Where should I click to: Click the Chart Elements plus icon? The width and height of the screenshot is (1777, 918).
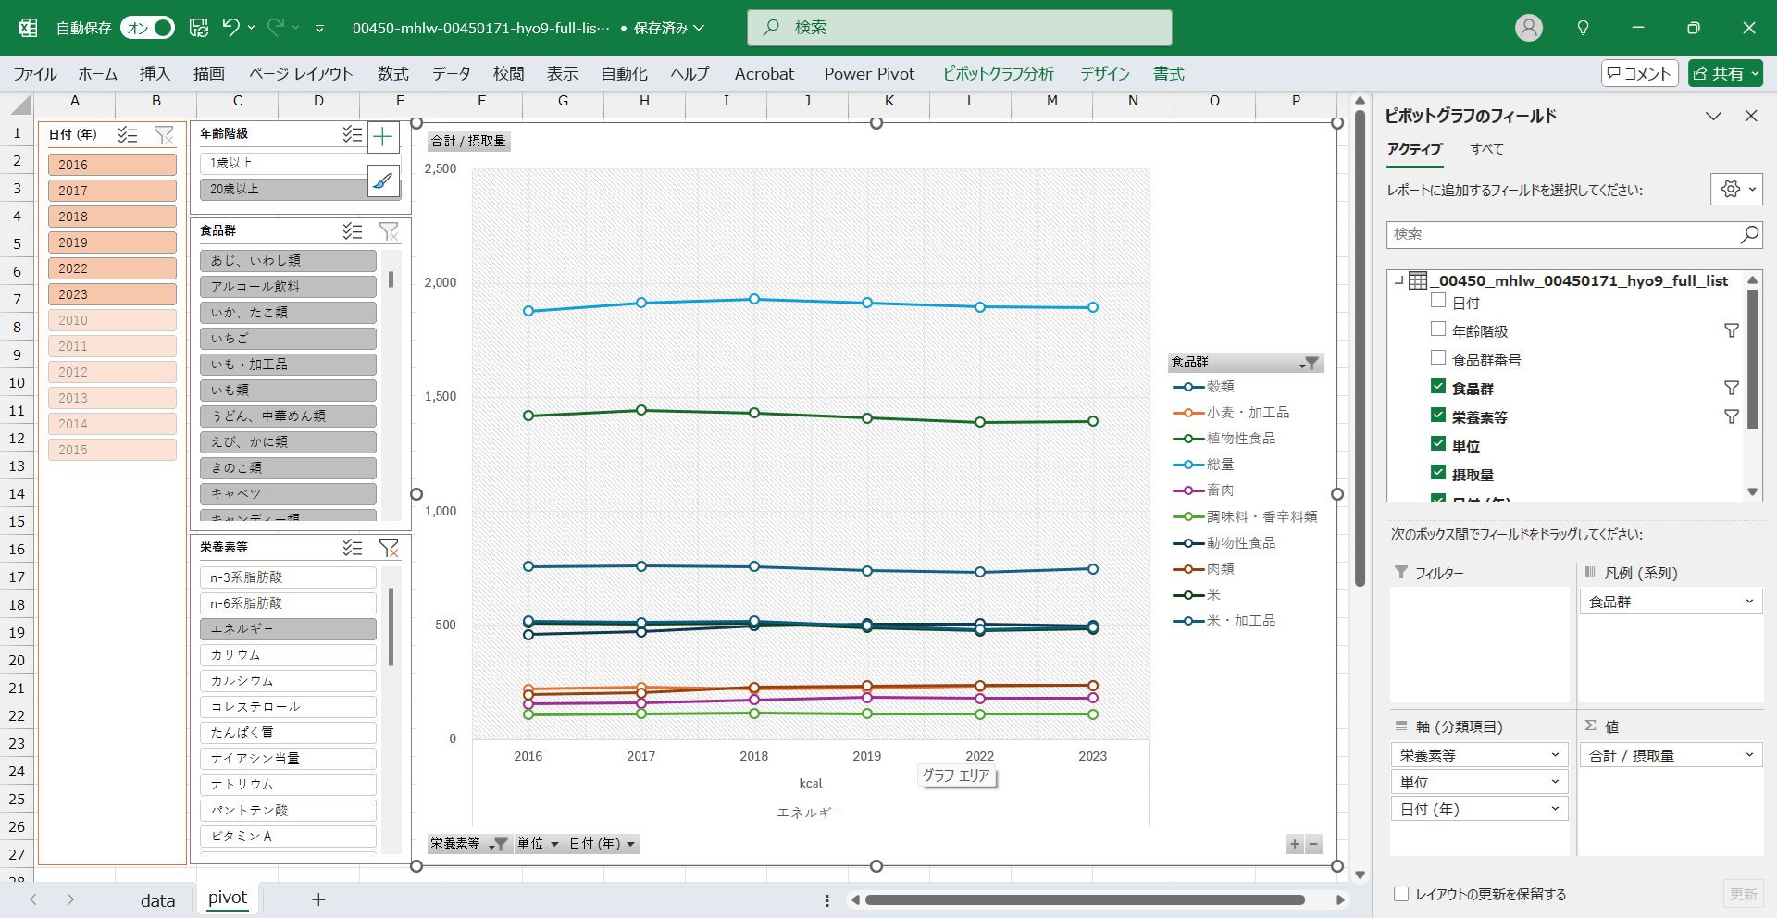tap(383, 138)
